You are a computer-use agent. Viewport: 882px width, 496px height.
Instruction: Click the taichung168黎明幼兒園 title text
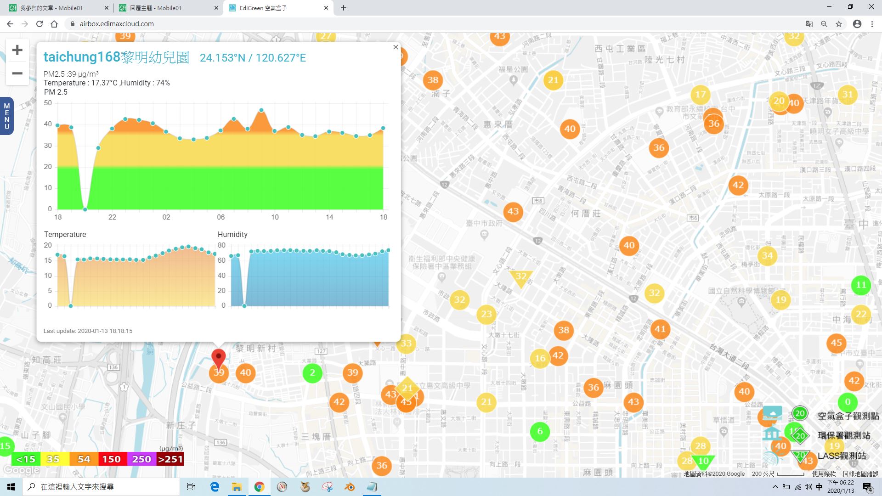(x=116, y=57)
